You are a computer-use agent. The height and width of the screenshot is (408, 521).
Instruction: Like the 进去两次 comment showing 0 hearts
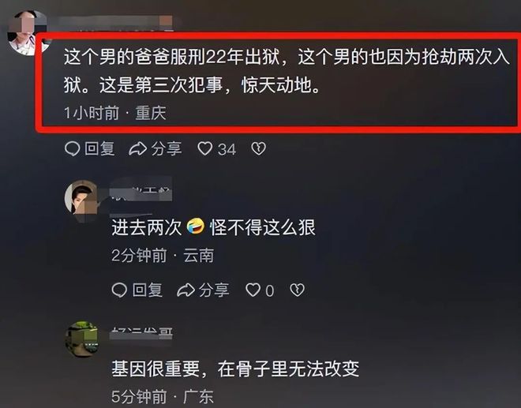coord(253,290)
